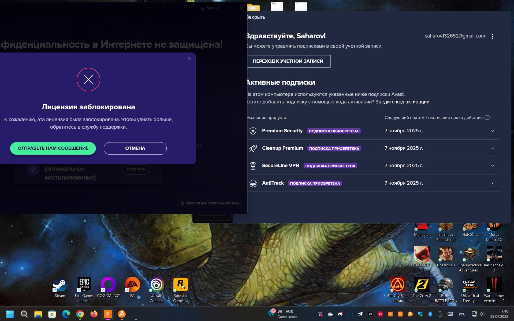Screen dimensions: 514x321
Task: Click the Premium Security shield icon
Action: tap(253, 131)
